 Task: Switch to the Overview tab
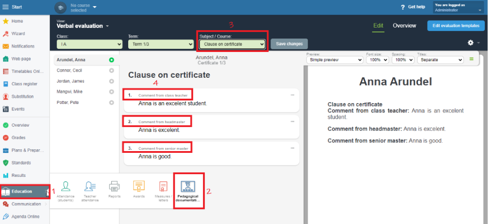pos(404,26)
